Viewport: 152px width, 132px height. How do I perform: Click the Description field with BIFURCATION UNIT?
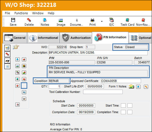pyautogui.click(x=98, y=53)
